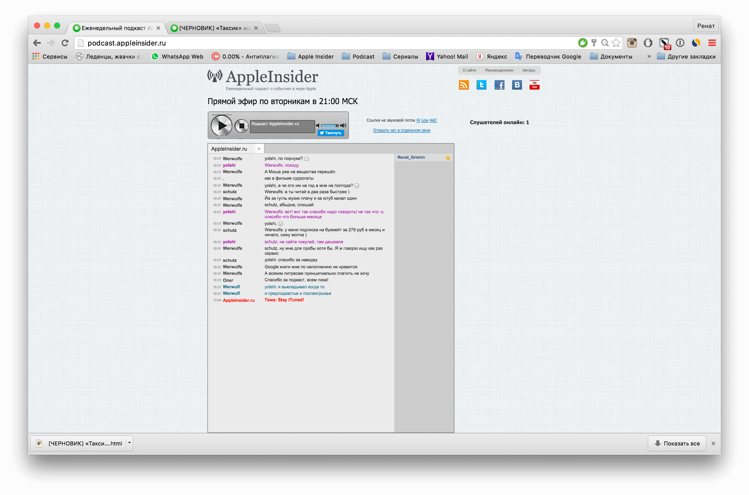Expand the Podcast bookmarks folder
The width and height of the screenshot is (749, 495).
(x=358, y=57)
